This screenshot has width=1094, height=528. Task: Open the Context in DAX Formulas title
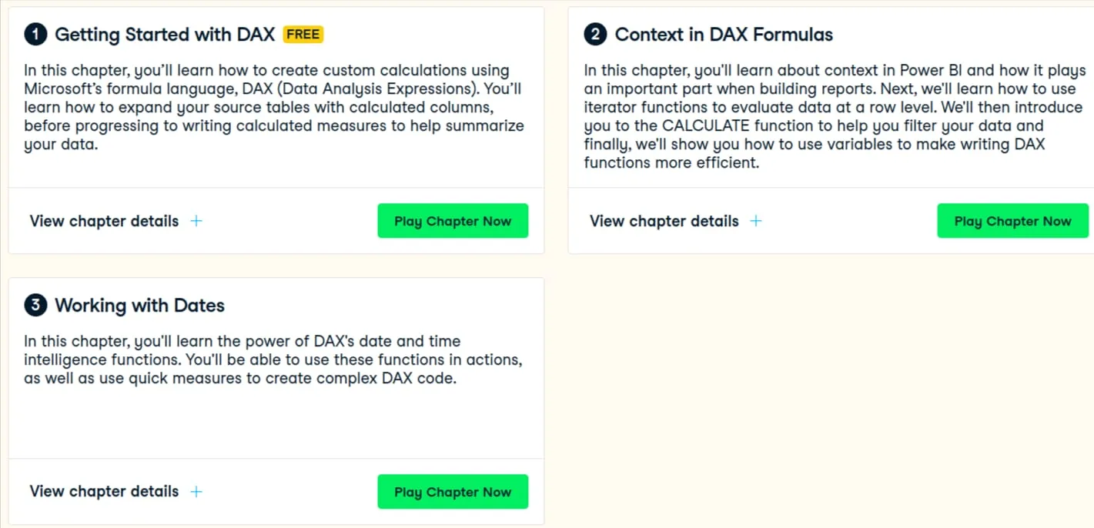pos(724,35)
